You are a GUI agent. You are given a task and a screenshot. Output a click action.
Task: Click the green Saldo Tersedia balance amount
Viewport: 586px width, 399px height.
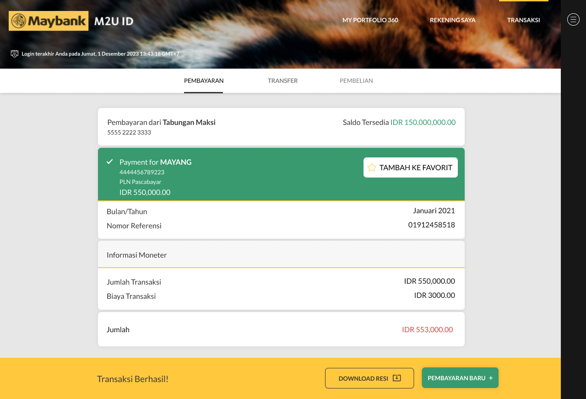tap(423, 122)
